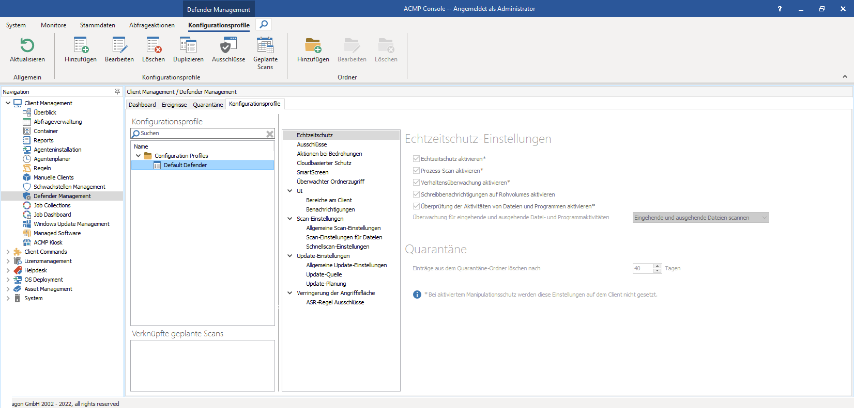The width and height of the screenshot is (854, 408).
Task: Select Container in navigation tree
Action: pos(46,131)
